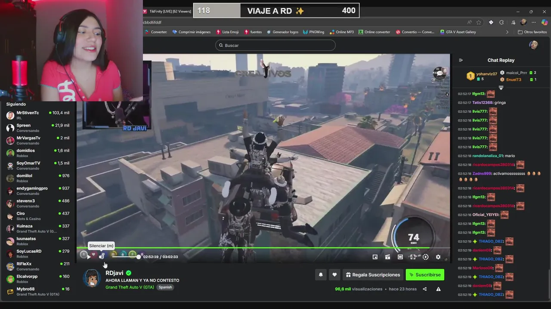Play the video with the play button
Viewport: 551px width, 309px height.
tap(89, 257)
